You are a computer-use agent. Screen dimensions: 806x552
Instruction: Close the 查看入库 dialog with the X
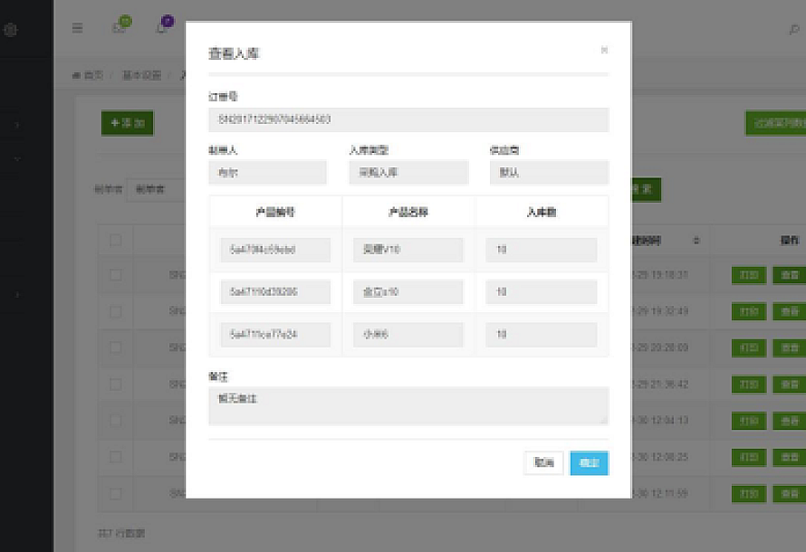point(604,51)
